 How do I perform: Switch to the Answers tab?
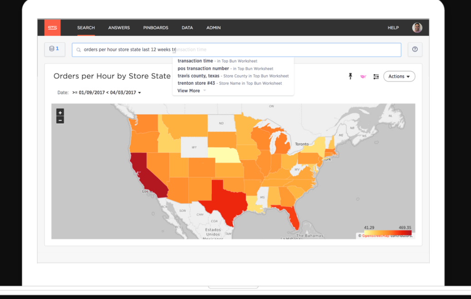click(119, 28)
